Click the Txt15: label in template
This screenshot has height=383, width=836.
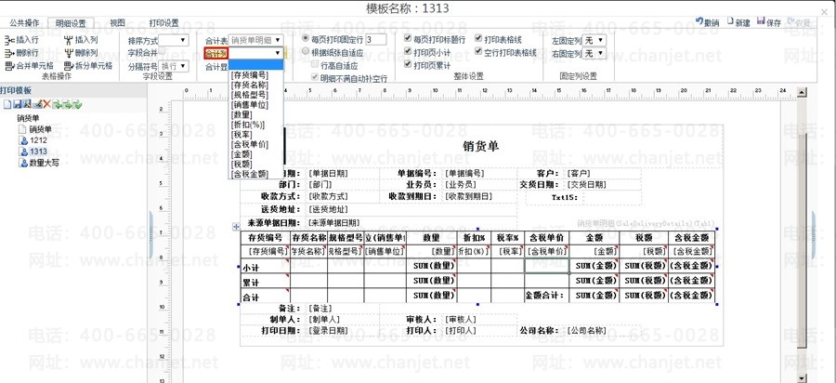[x=565, y=197]
